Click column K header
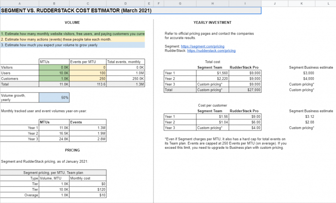The height and width of the screenshot is (203, 336). point(301,3)
